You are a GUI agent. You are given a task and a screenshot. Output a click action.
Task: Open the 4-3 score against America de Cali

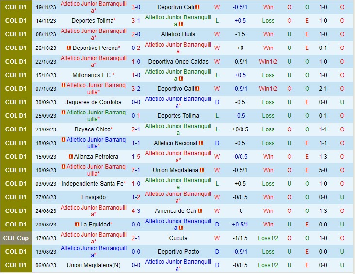pos(136,211)
